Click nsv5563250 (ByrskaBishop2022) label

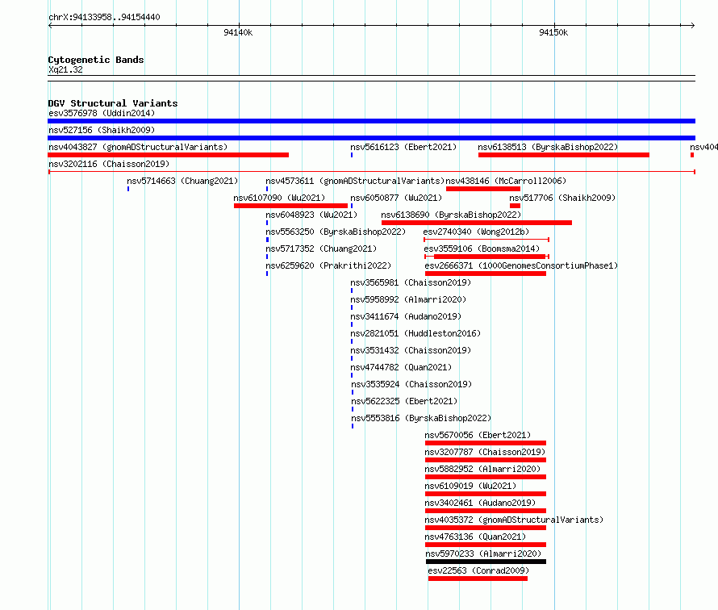[336, 232]
